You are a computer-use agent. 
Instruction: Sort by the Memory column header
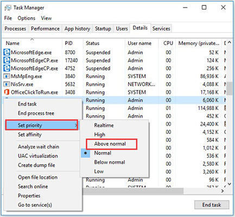[x=199, y=43]
